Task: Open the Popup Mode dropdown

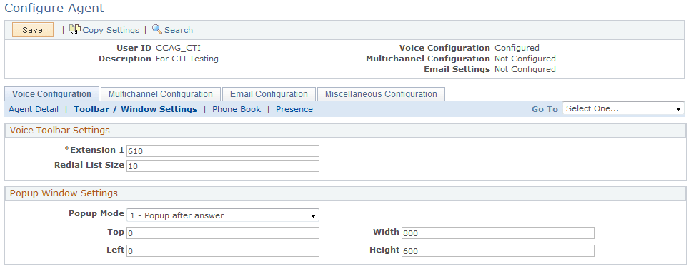Action: [222, 215]
